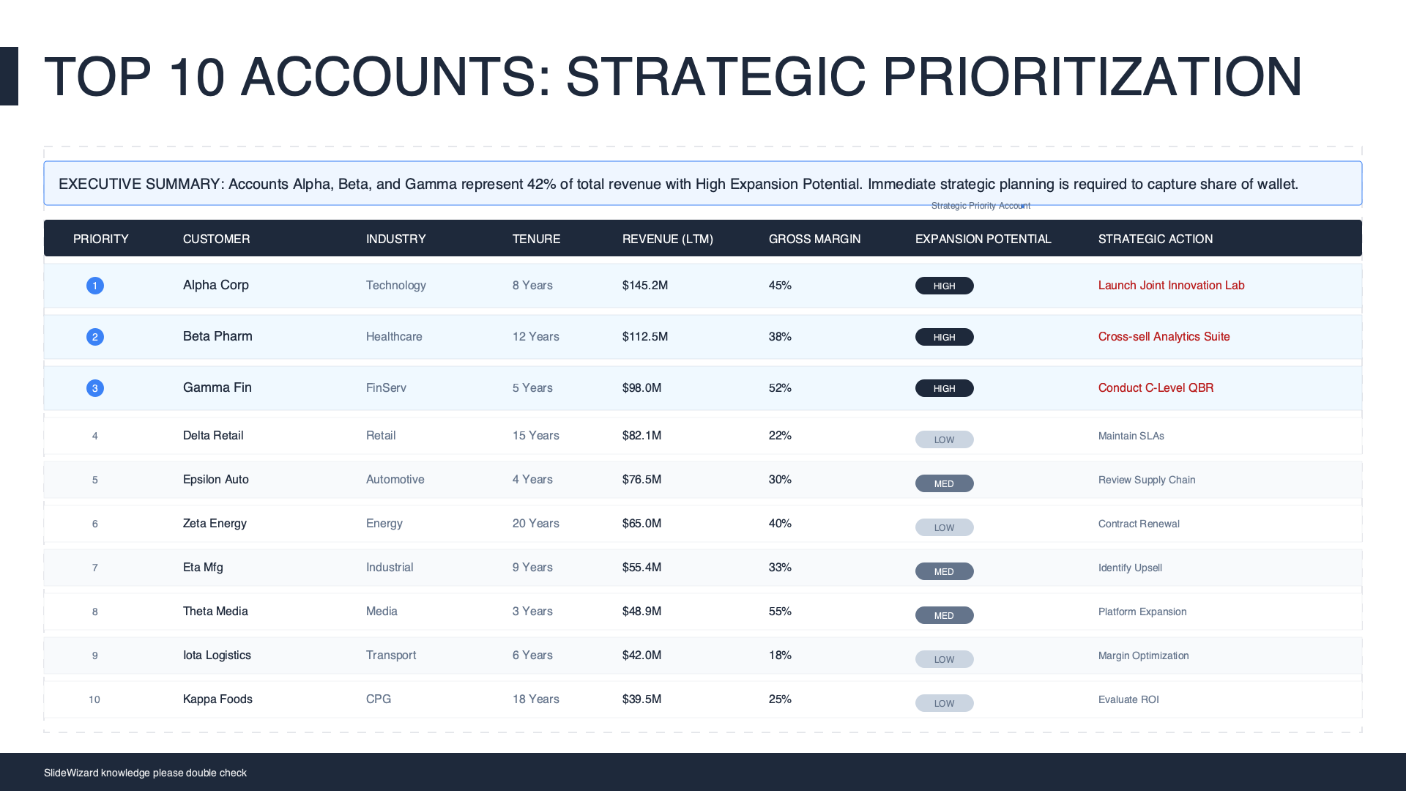The height and width of the screenshot is (791, 1406).
Task: Select the Zeta Energy customer name
Action: tap(215, 524)
